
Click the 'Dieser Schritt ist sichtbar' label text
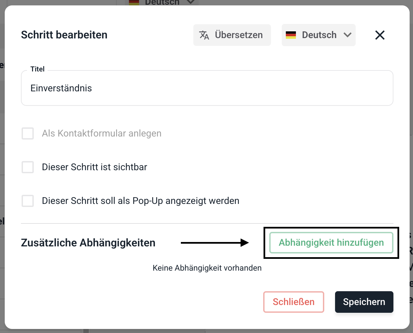click(94, 167)
